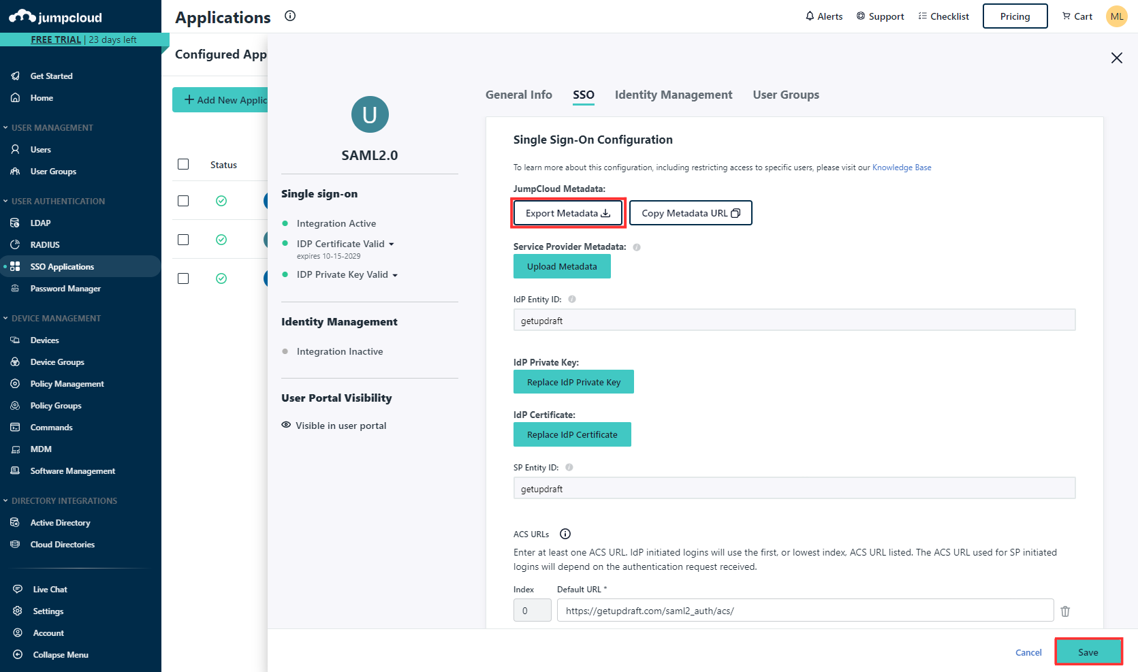
Task: Click the IdP Entity ID help icon
Action: tap(572, 299)
